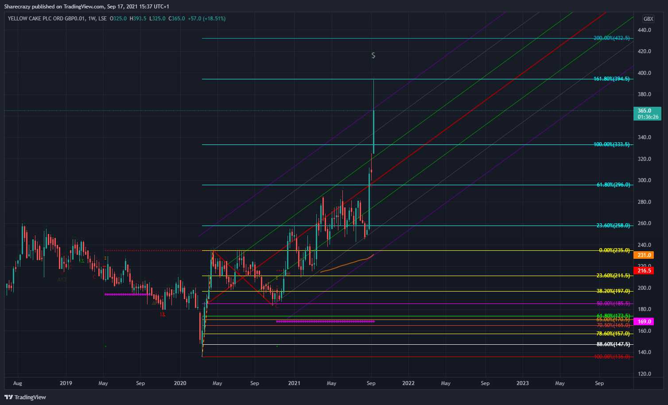Click 2020 on the time axis
This screenshot has height=405, width=668.
click(180, 383)
